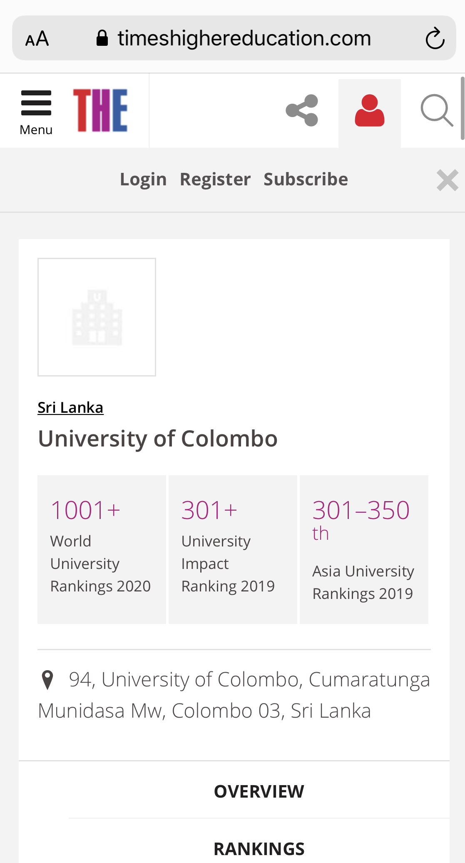Switch to the RANKINGS tab
Viewport: 465px width, 863px height.
pyautogui.click(x=259, y=848)
